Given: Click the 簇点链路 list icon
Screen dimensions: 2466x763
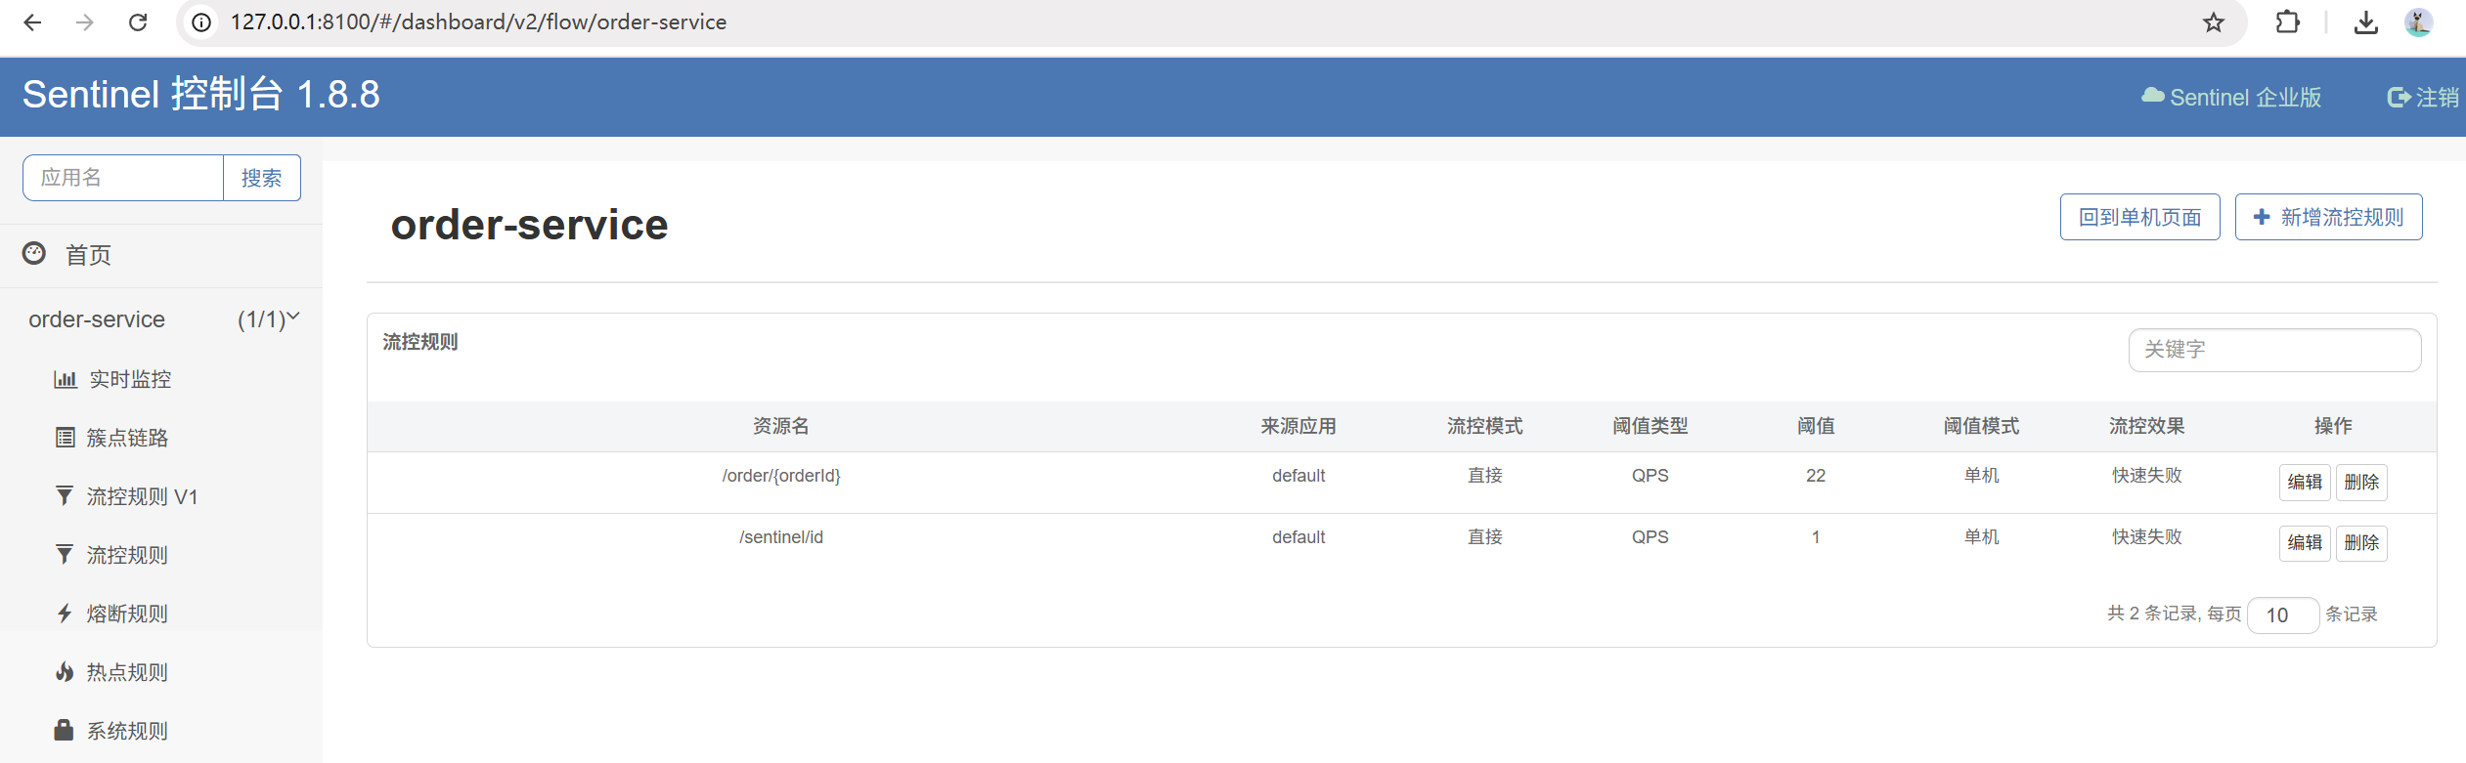Looking at the screenshot, I should 65,438.
